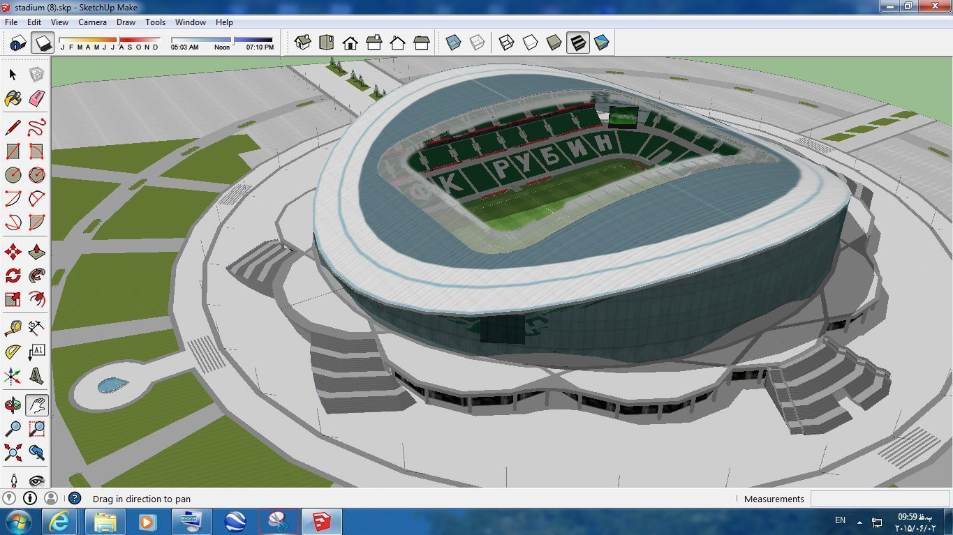Screen dimensions: 953x535
Task: Choose the Select arrow tool
Action: (13, 75)
